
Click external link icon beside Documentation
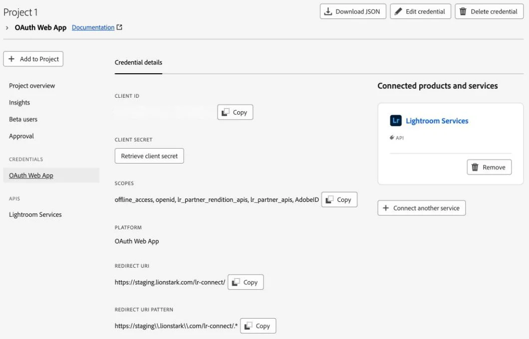coord(119,27)
